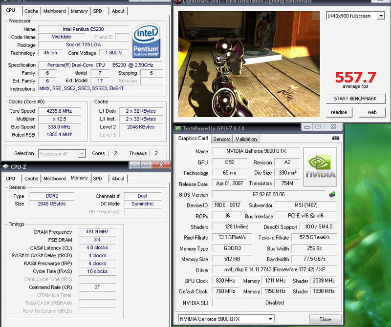Click the GPU Clock 820 MHz value
The image size is (391, 327).
[225, 281]
